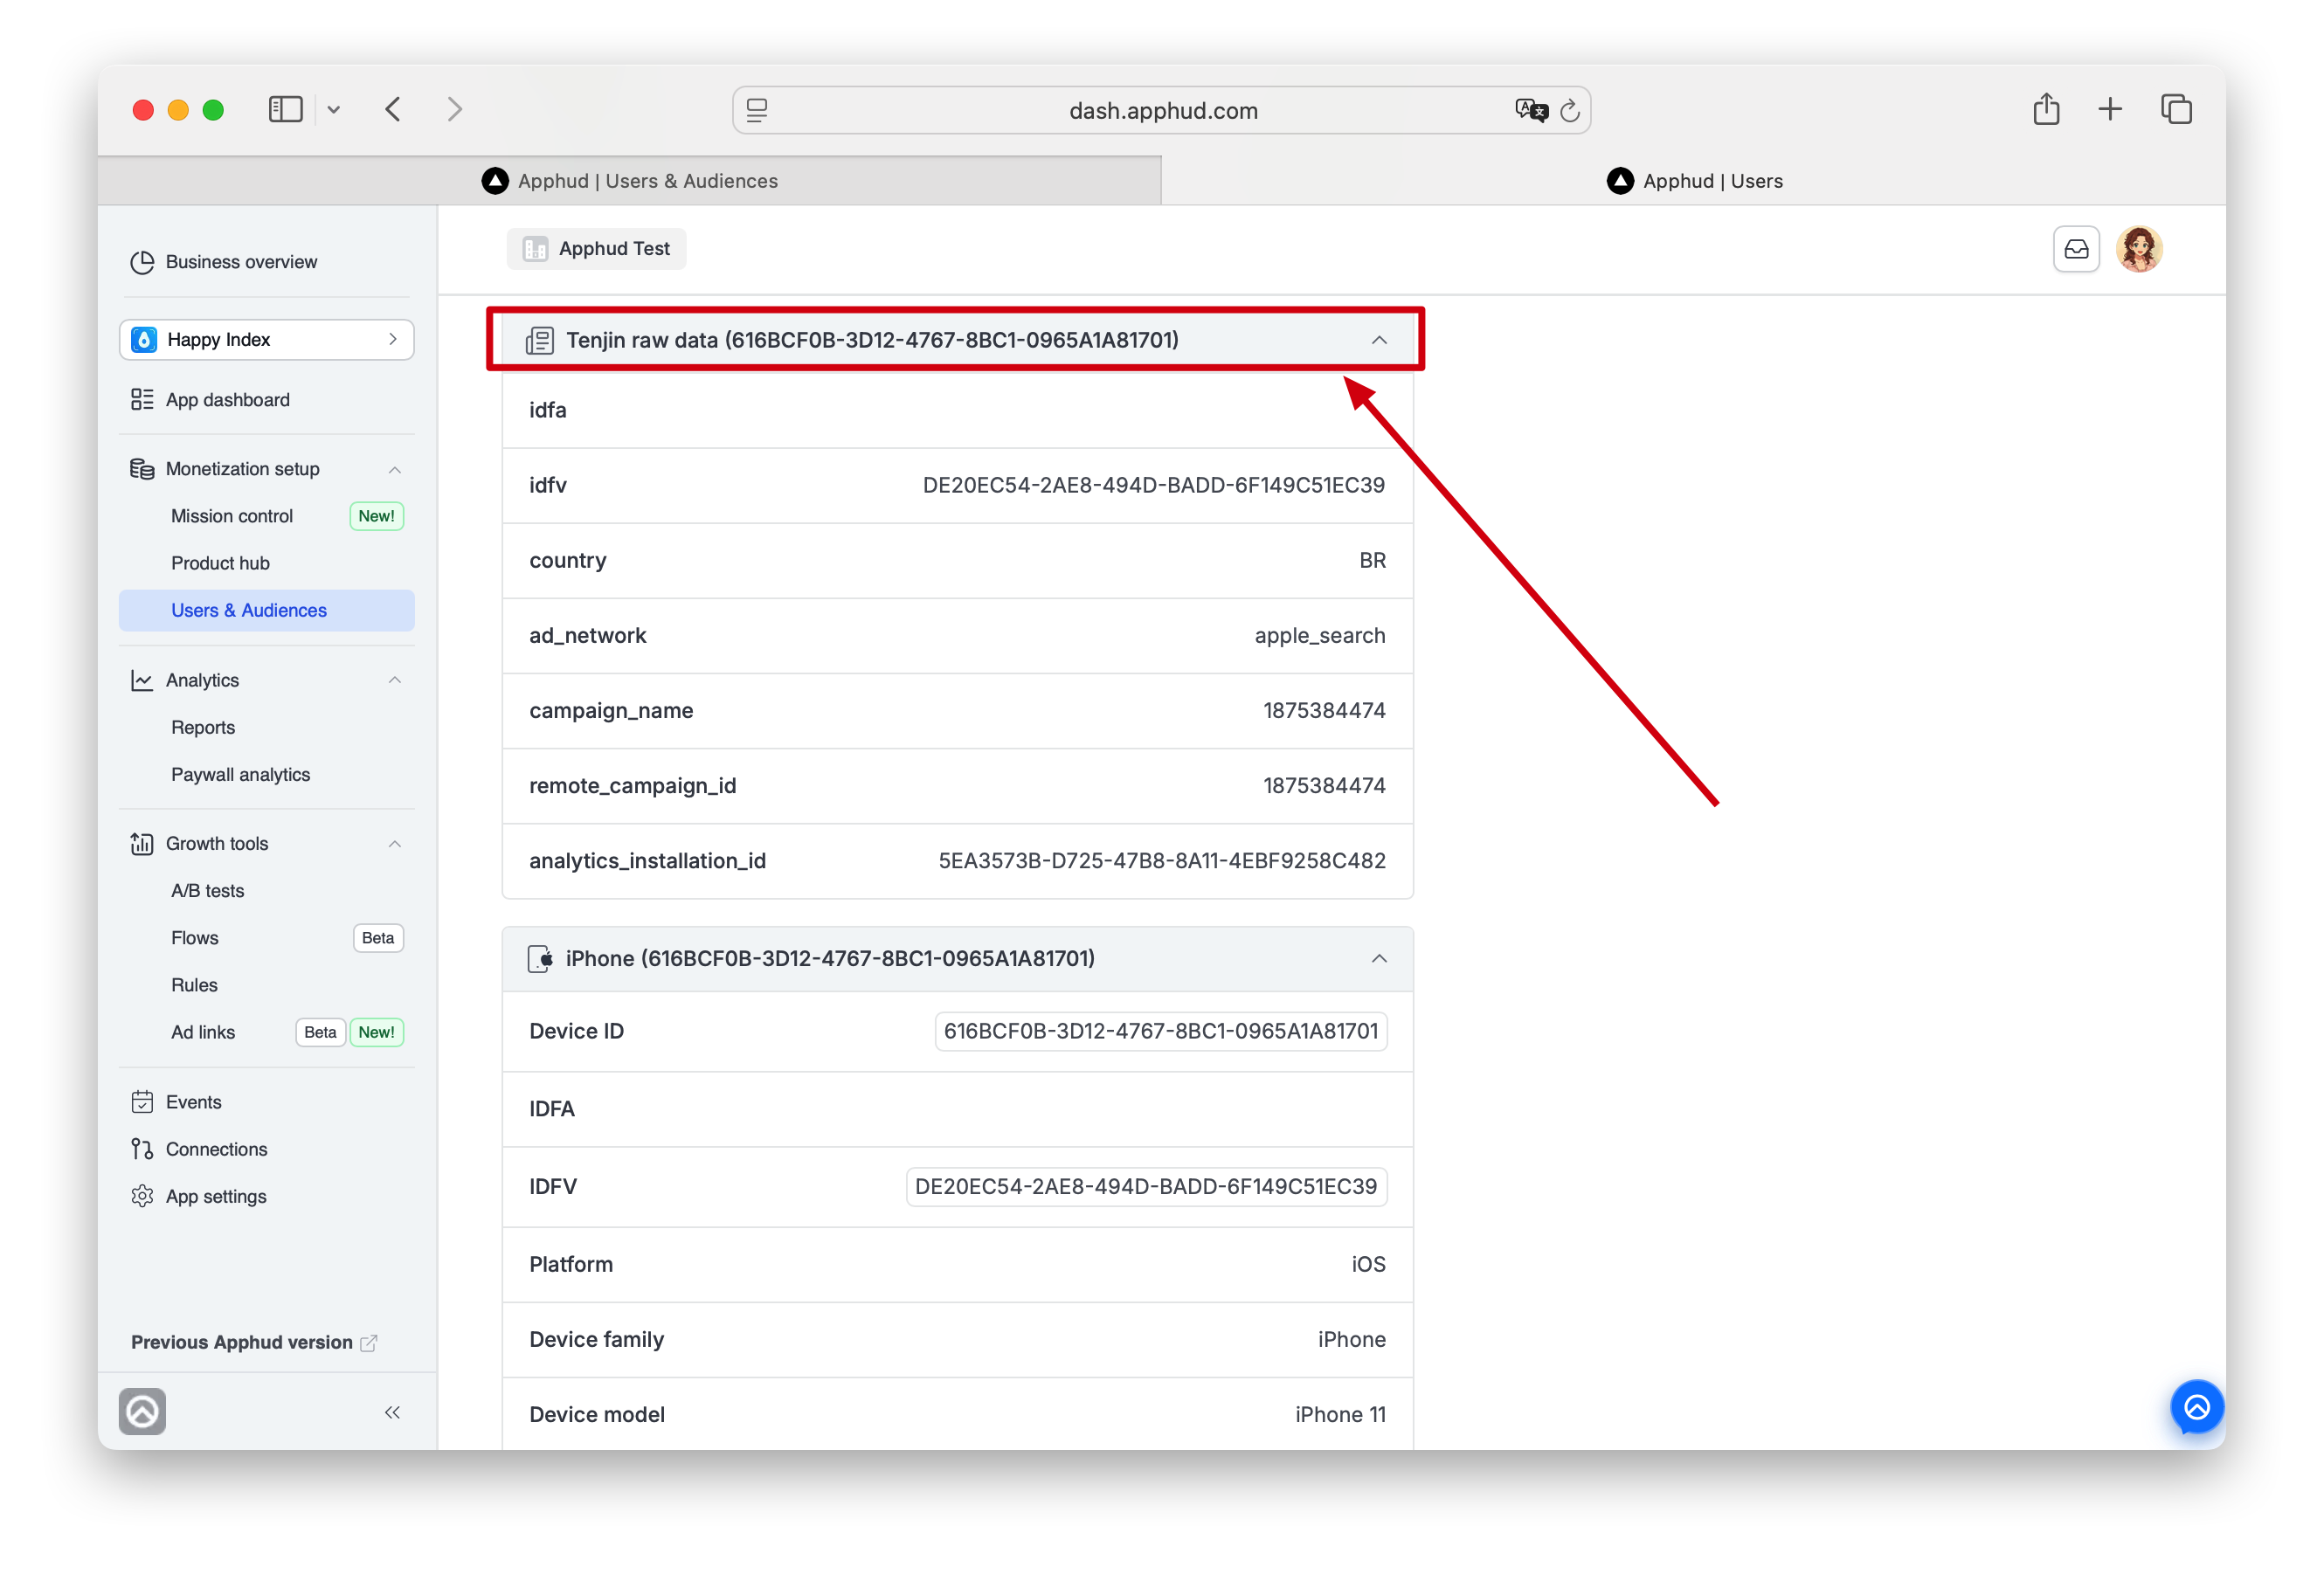Viewport: 2324px width, 1581px height.
Task: Click the iPhone device icon in header
Action: [x=540, y=958]
